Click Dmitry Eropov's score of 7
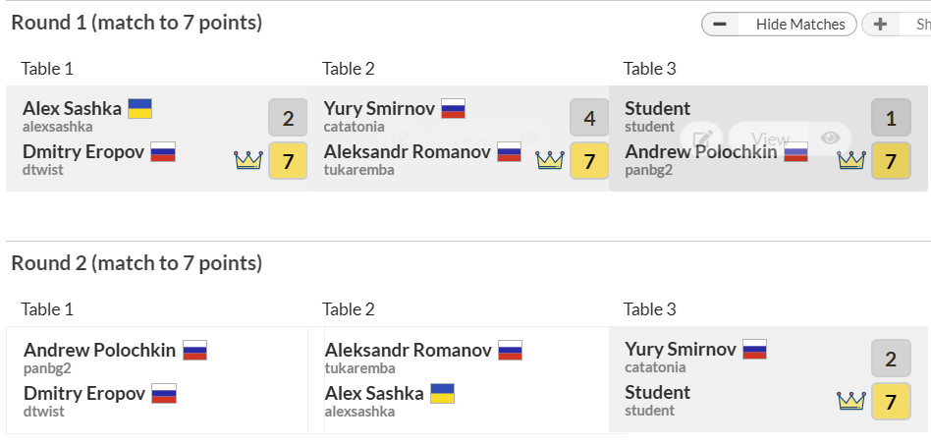This screenshot has width=931, height=445. pos(288,160)
